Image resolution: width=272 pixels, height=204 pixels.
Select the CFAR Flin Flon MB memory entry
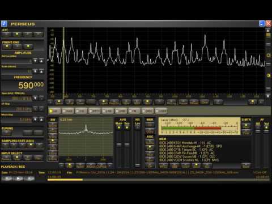[x=187, y=153]
